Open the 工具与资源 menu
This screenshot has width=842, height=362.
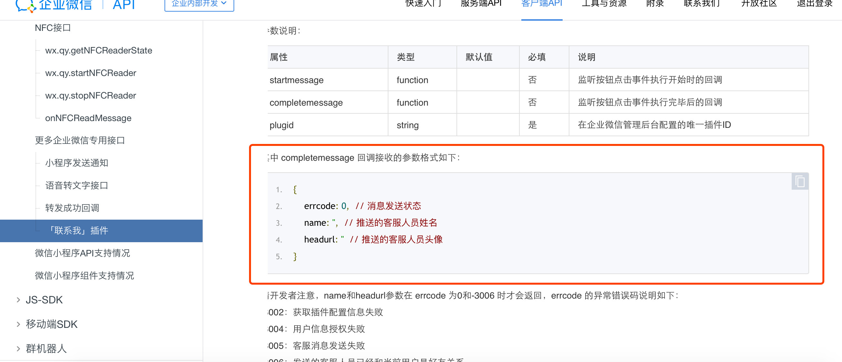point(604,4)
